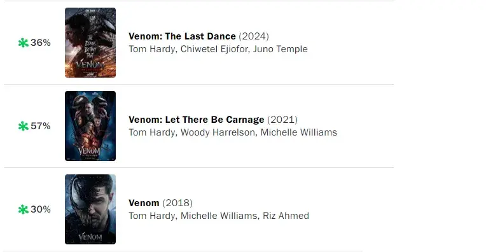Image resolution: width=486 pixels, height=252 pixels.
Task: Click Michelle Williams in Let There Be Carnage's cast
Action: point(299,132)
